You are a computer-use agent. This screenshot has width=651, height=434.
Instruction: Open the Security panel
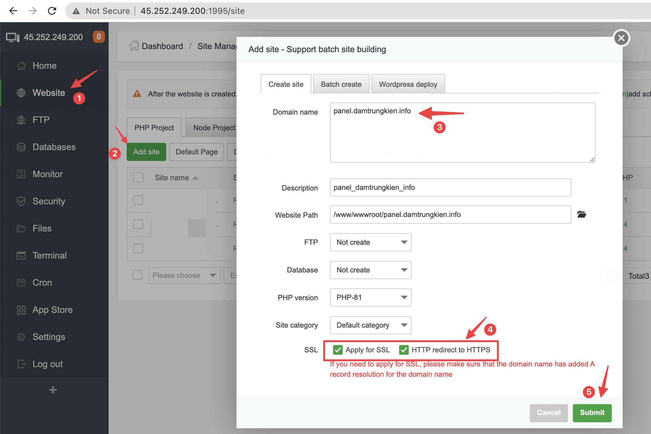tap(49, 201)
